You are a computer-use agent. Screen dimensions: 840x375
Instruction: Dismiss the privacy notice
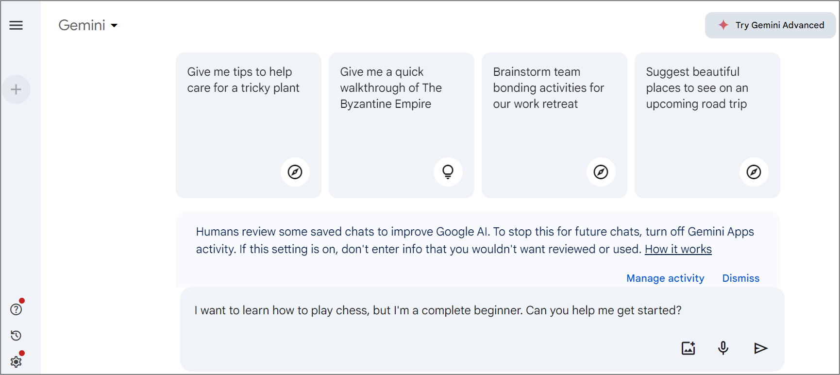click(740, 278)
